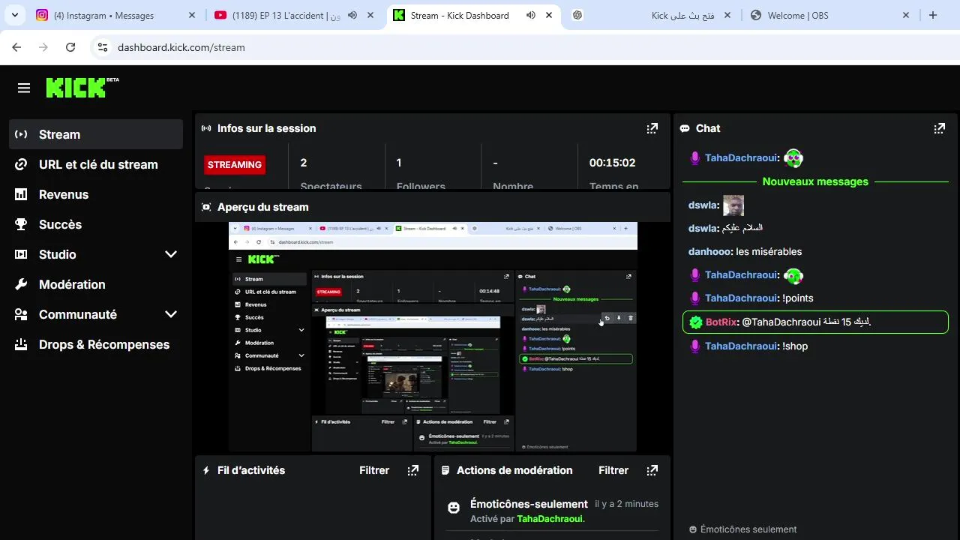Image resolution: width=960 pixels, height=540 pixels.
Task: Switch to the Instagram Messages tab
Action: point(116,15)
